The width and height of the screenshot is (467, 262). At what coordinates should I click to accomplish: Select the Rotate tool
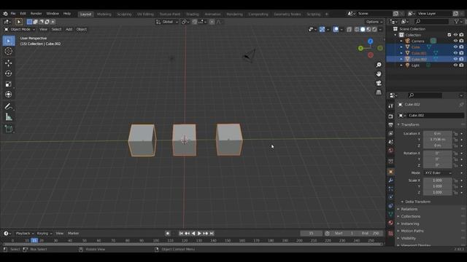(9, 74)
